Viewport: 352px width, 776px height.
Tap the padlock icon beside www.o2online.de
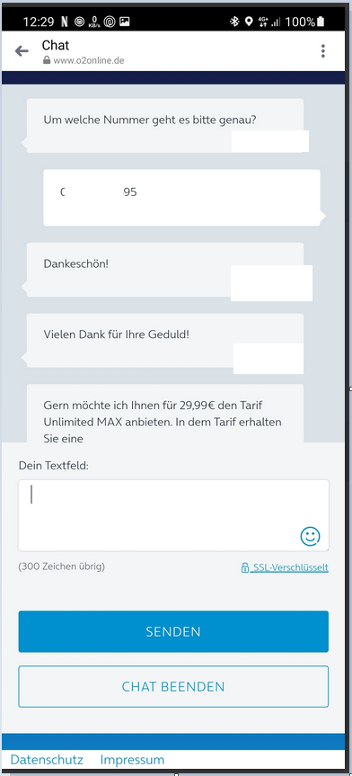(47, 60)
